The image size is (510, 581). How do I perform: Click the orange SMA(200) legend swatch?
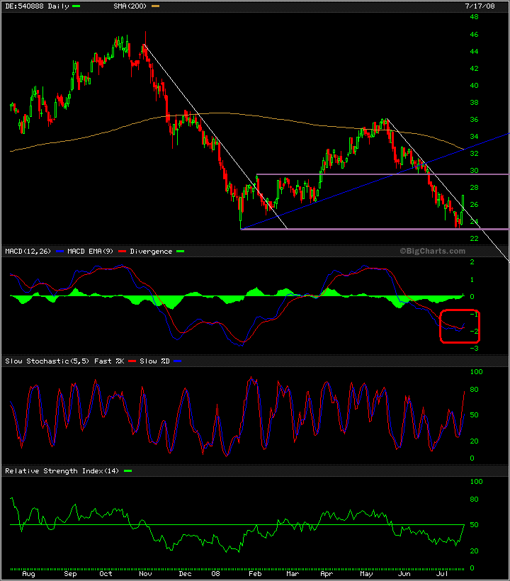tap(155, 6)
